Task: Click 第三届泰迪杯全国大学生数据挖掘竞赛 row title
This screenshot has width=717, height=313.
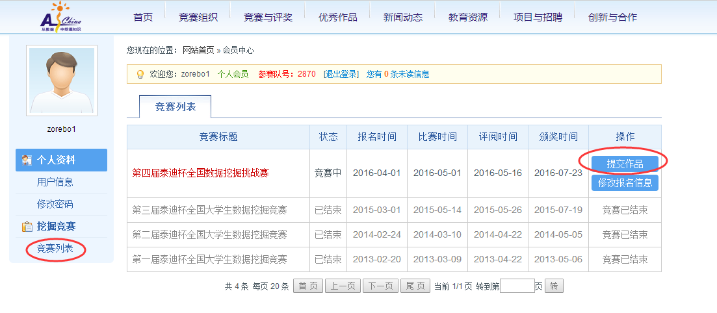Action: coord(209,210)
